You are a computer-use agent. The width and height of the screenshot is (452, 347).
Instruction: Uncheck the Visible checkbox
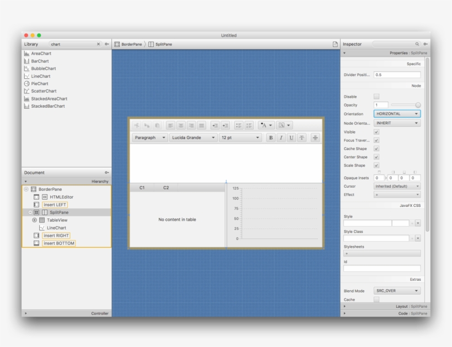pos(376,132)
